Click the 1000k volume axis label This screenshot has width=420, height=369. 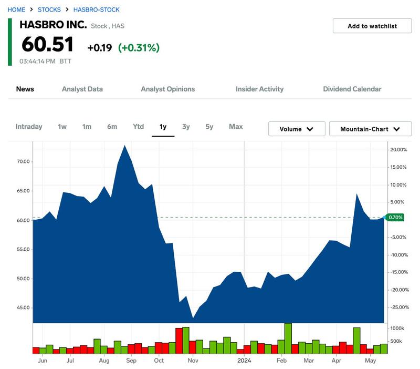tap(397, 329)
